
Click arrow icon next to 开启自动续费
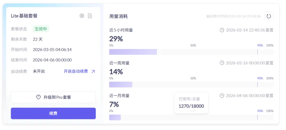point(93,71)
